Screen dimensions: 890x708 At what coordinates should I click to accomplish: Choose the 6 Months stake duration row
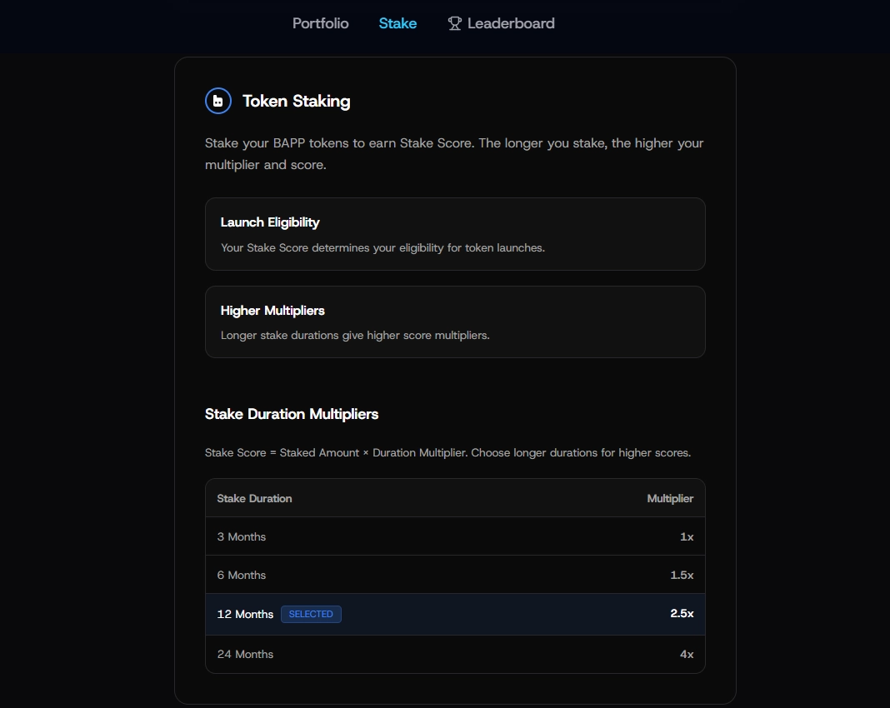(455, 575)
